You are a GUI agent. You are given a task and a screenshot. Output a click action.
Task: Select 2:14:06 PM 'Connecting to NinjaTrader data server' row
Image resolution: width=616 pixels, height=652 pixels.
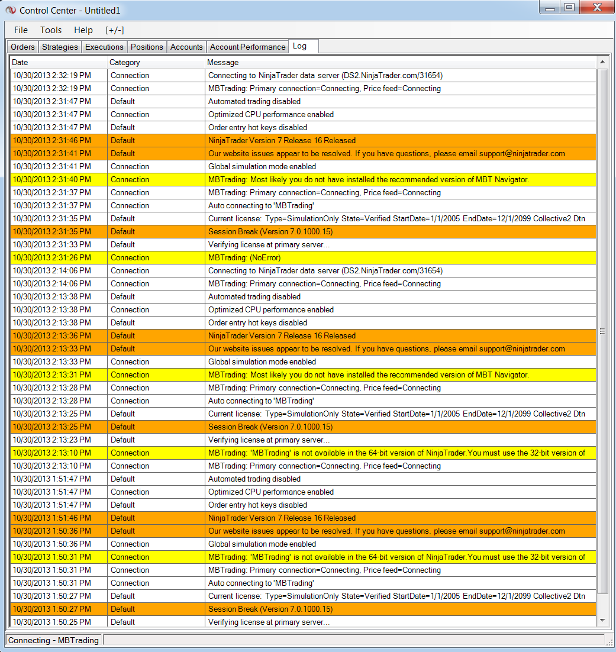[x=303, y=271]
